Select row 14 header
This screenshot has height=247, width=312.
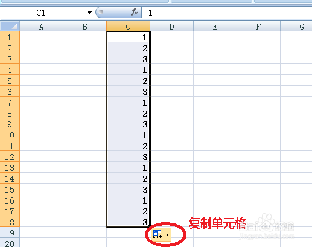(x=10, y=178)
